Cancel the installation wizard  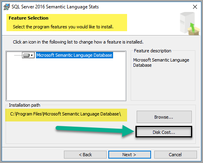coord(175,155)
